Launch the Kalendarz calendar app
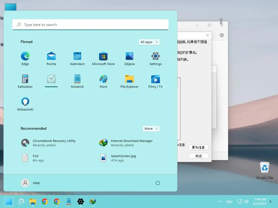 click(x=77, y=59)
